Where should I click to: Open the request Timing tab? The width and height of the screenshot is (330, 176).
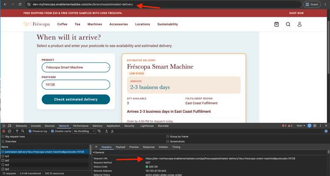point(176,147)
